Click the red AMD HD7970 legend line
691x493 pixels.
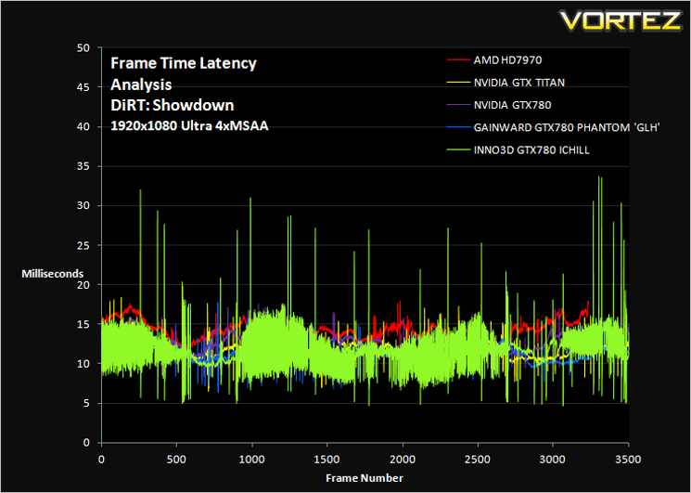click(458, 60)
